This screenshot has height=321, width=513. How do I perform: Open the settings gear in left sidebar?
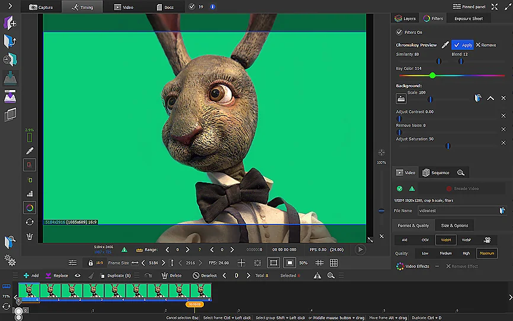coord(10,261)
